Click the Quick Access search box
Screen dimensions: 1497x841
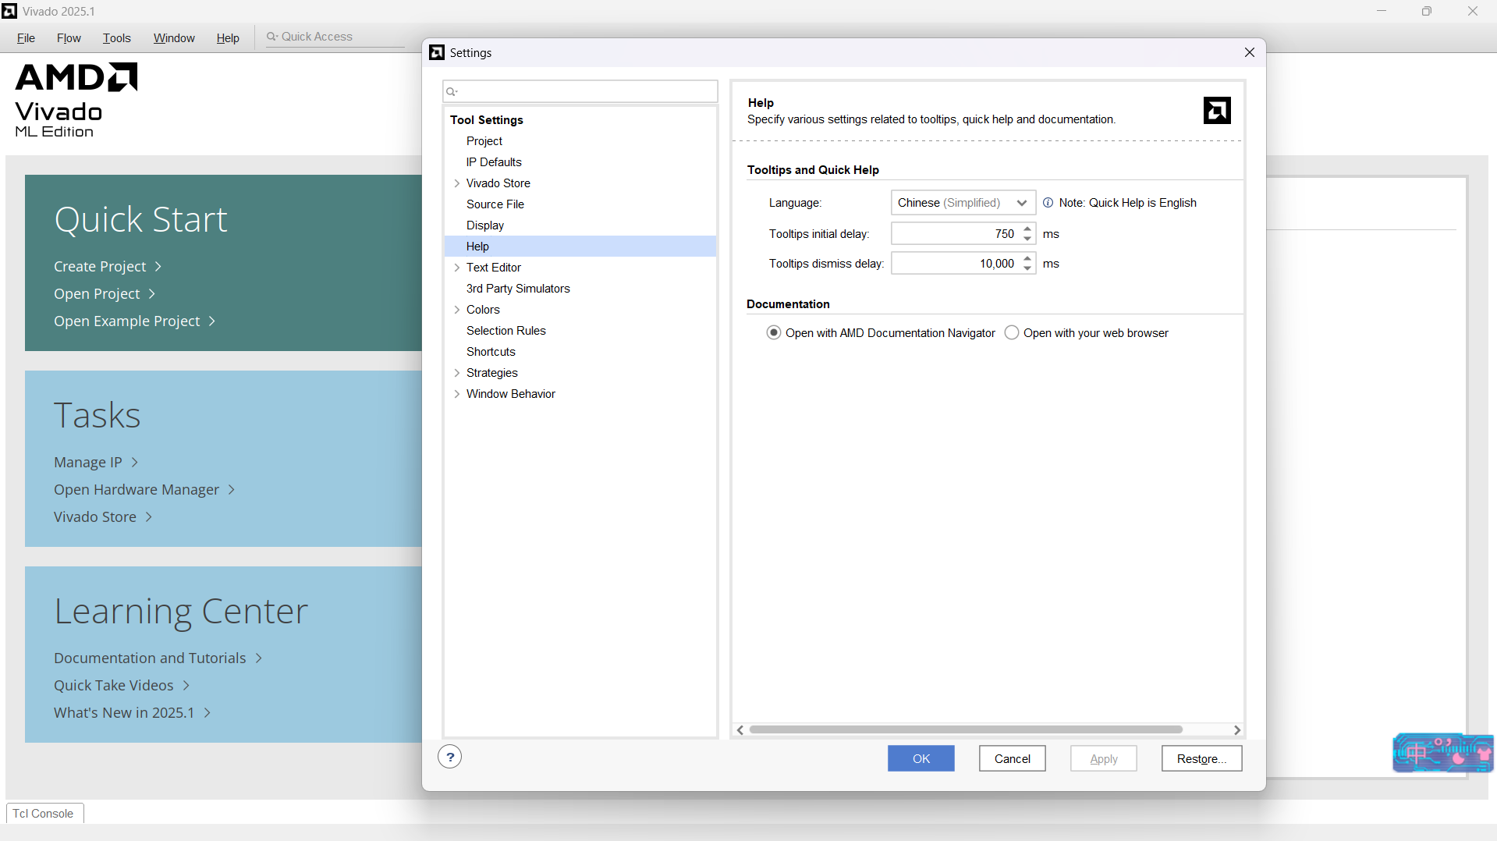pyautogui.click(x=335, y=37)
